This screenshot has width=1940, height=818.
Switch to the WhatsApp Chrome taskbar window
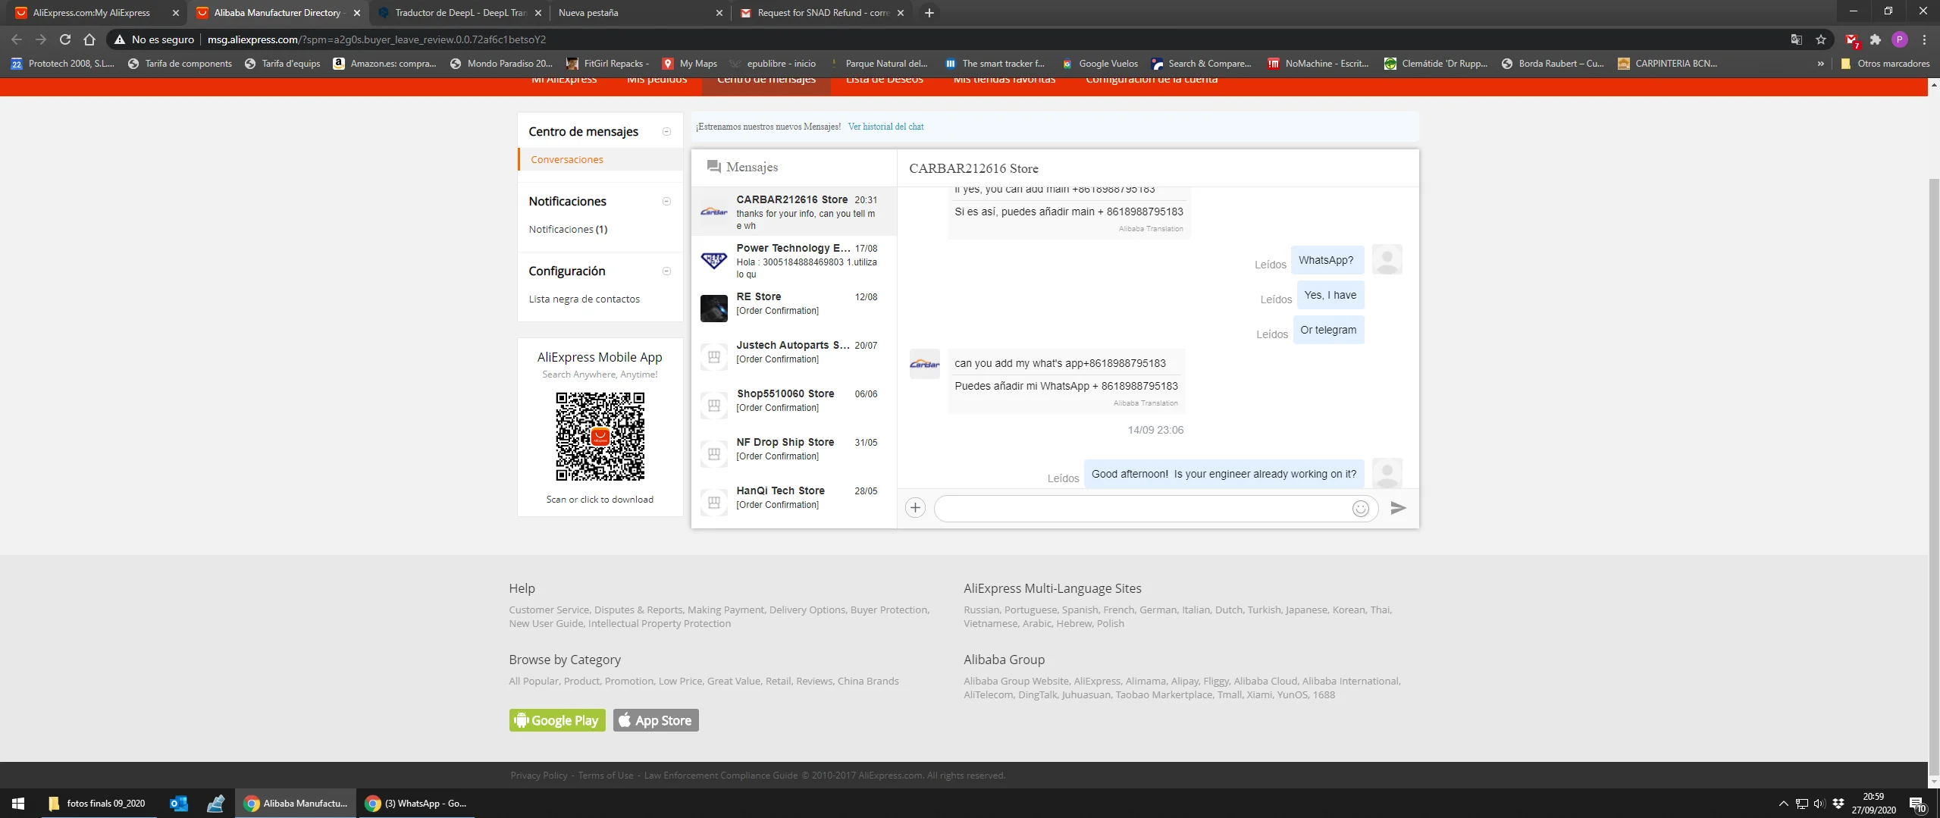point(417,804)
